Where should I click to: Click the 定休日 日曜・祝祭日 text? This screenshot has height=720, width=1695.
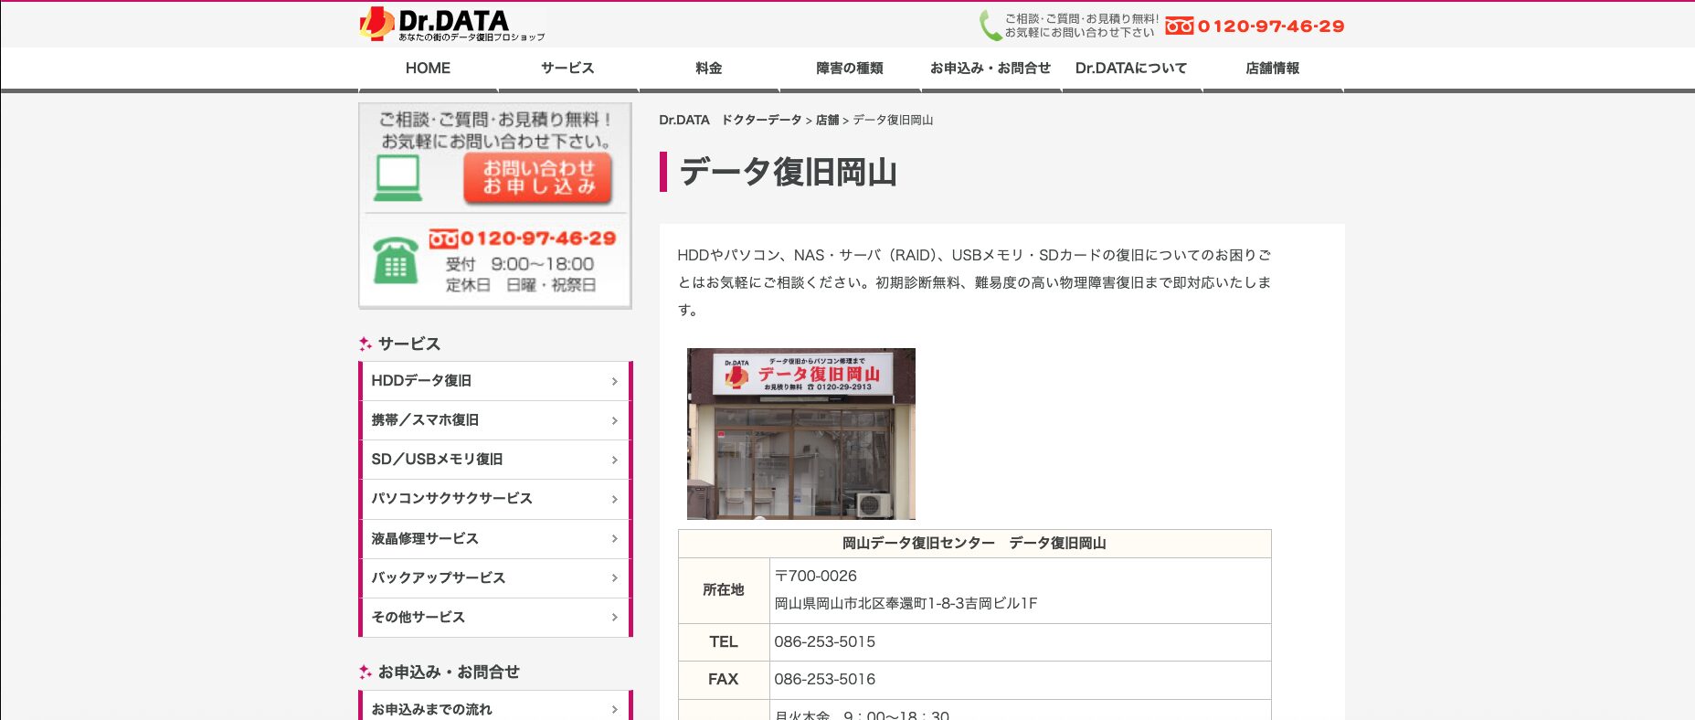pyautogui.click(x=521, y=285)
